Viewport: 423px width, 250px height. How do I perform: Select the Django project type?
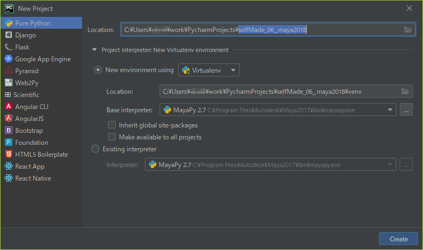41,35
